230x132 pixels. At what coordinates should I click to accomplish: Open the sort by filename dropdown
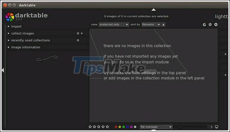click(151, 24)
